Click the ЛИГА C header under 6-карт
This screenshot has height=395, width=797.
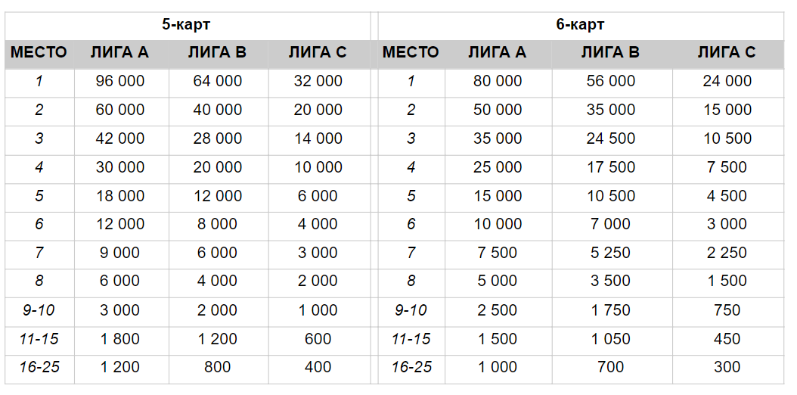(x=727, y=52)
